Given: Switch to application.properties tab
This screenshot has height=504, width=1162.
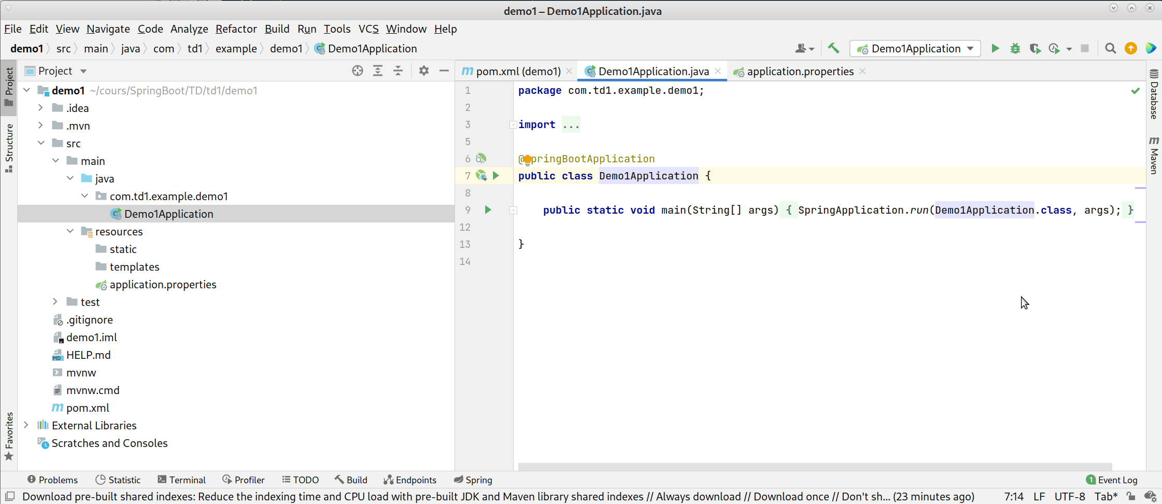Looking at the screenshot, I should [x=800, y=72].
